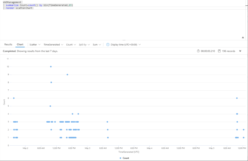Click the data point at Count 10
The width and height of the screenshot is (248, 161).
(51, 67)
